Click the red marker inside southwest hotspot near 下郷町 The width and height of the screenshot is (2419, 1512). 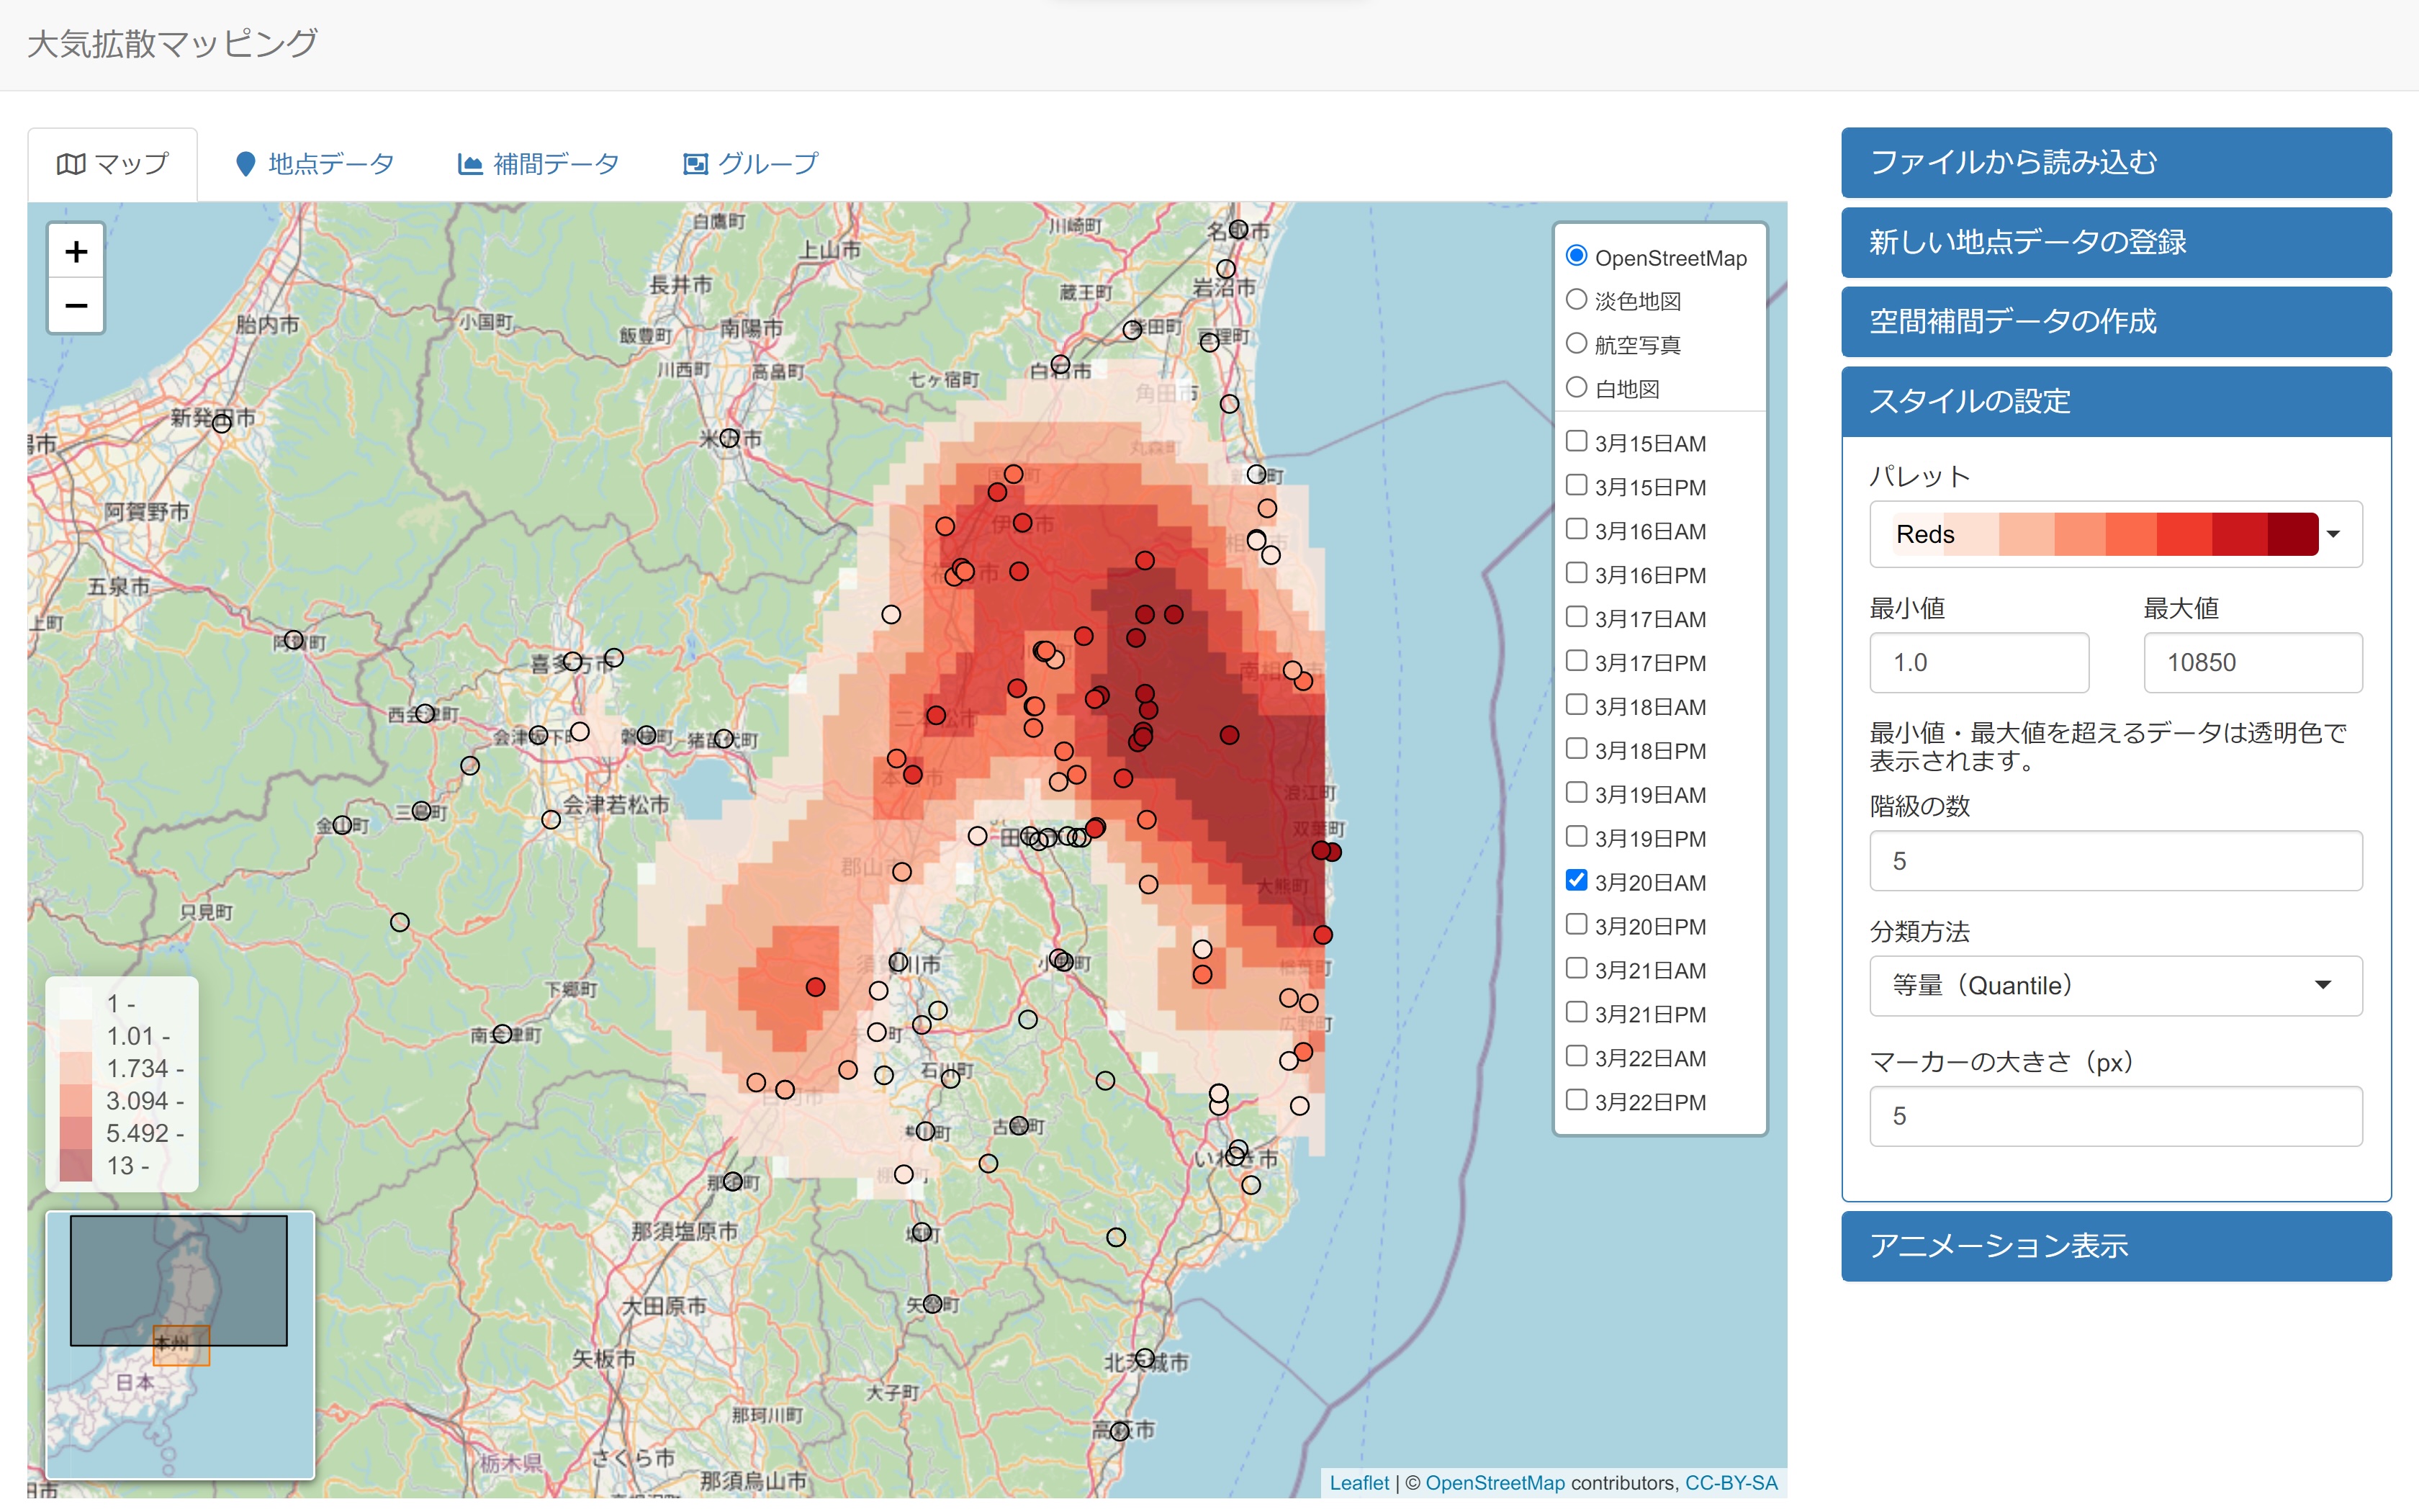(x=816, y=987)
